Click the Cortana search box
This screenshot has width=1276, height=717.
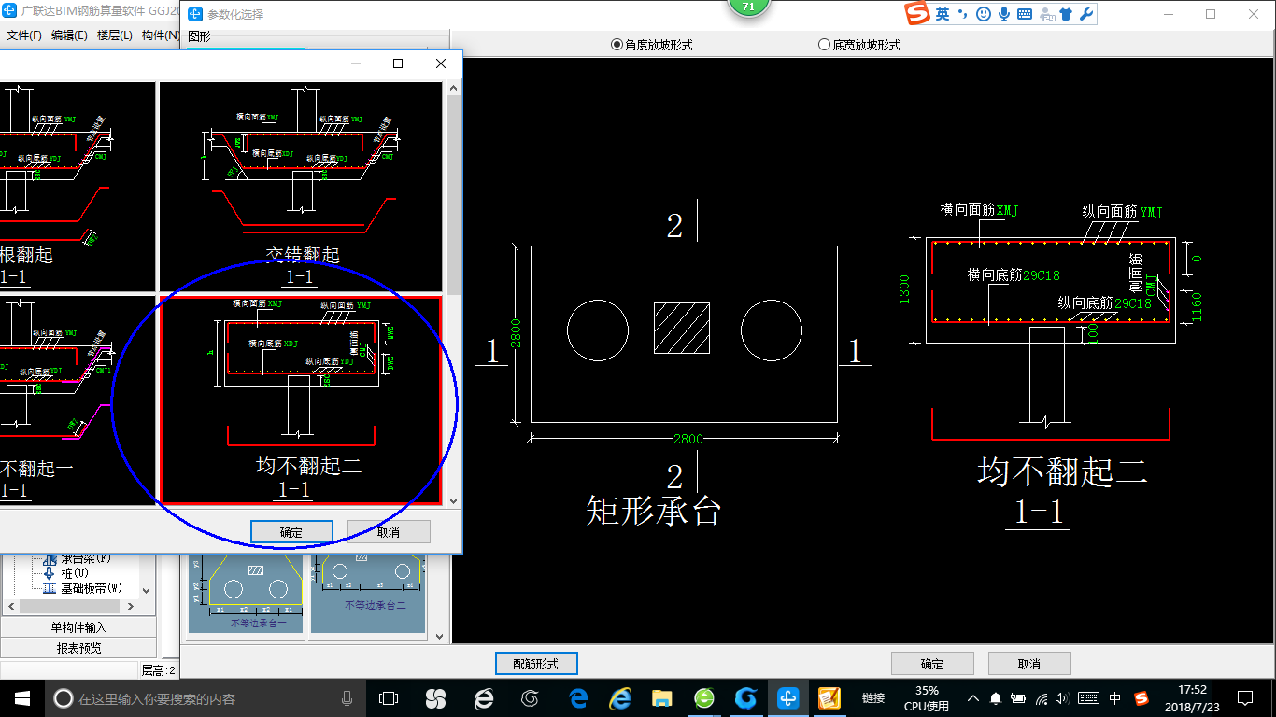coord(206,698)
